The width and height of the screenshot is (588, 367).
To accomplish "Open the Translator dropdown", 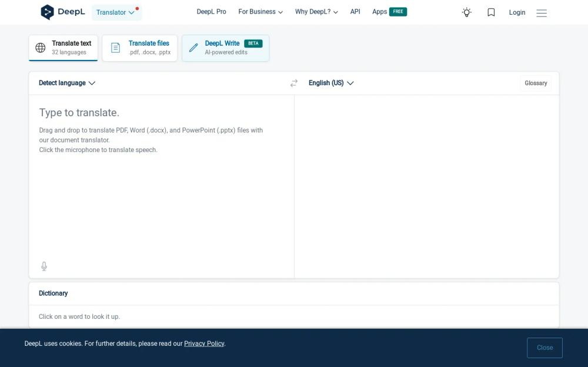I will point(116,12).
